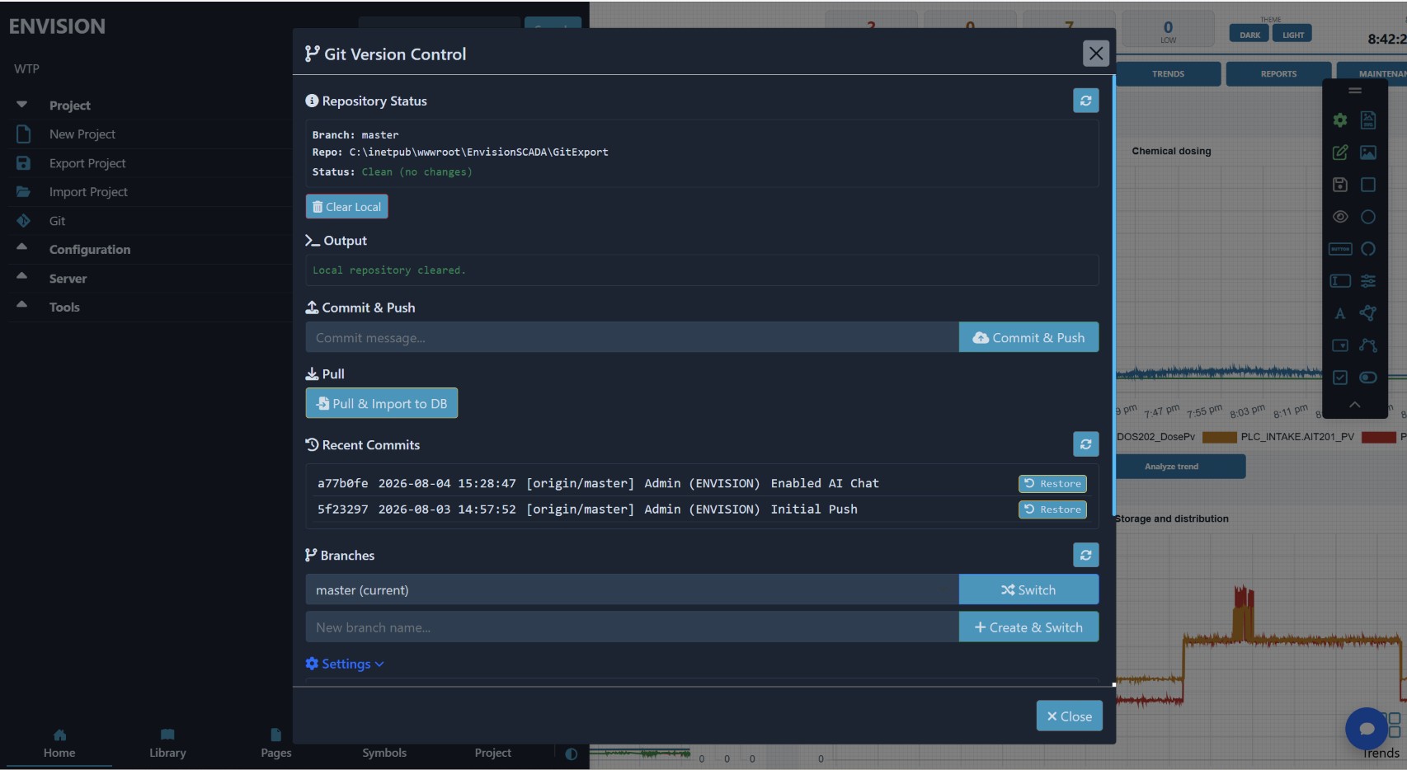This screenshot has height=770, width=1407.
Task: Click the red legend swatch after PLC_INTAKE.AIT201_PV
Action: [x=1378, y=437]
